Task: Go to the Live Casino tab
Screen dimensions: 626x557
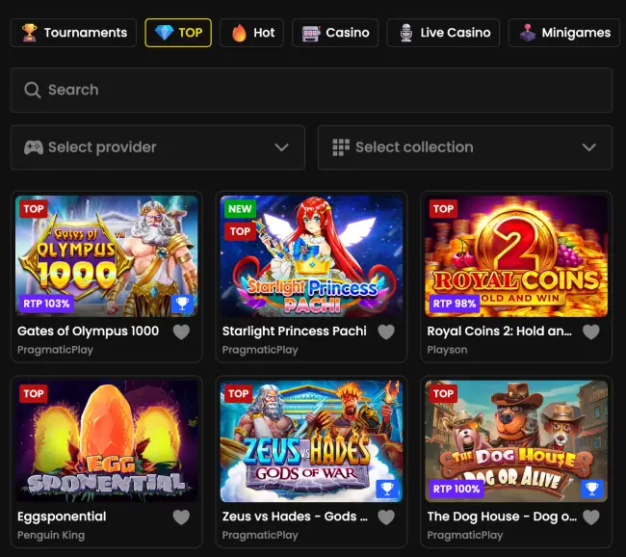Action: click(x=444, y=33)
